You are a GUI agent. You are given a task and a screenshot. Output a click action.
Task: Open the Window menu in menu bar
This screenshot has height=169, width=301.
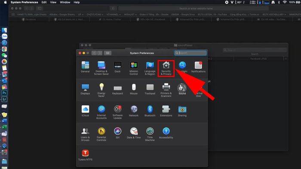(x=65, y=2)
